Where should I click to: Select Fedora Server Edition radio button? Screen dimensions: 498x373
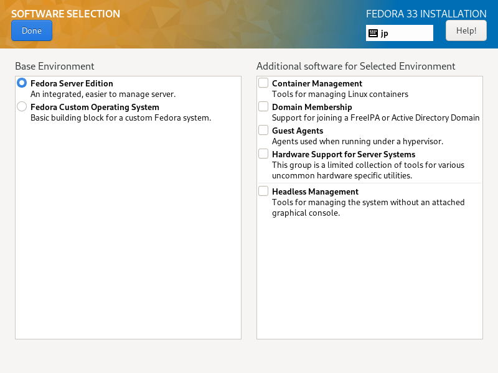tap(22, 83)
